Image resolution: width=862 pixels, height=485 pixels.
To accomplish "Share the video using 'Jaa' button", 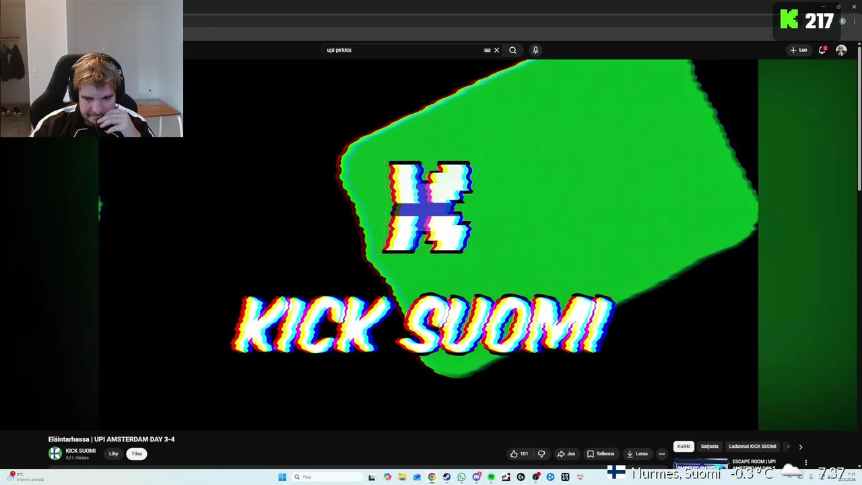I will [566, 454].
